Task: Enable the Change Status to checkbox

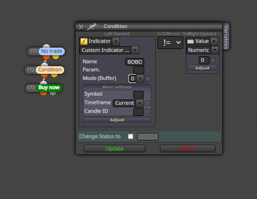Action: click(130, 136)
